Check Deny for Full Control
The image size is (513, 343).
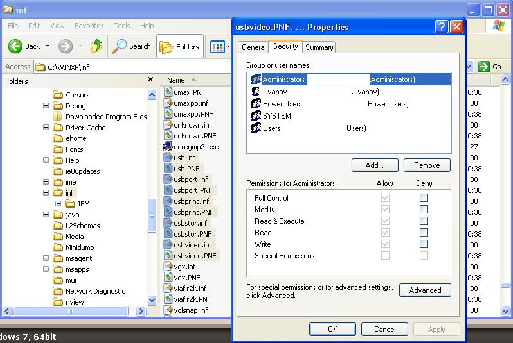pos(424,198)
